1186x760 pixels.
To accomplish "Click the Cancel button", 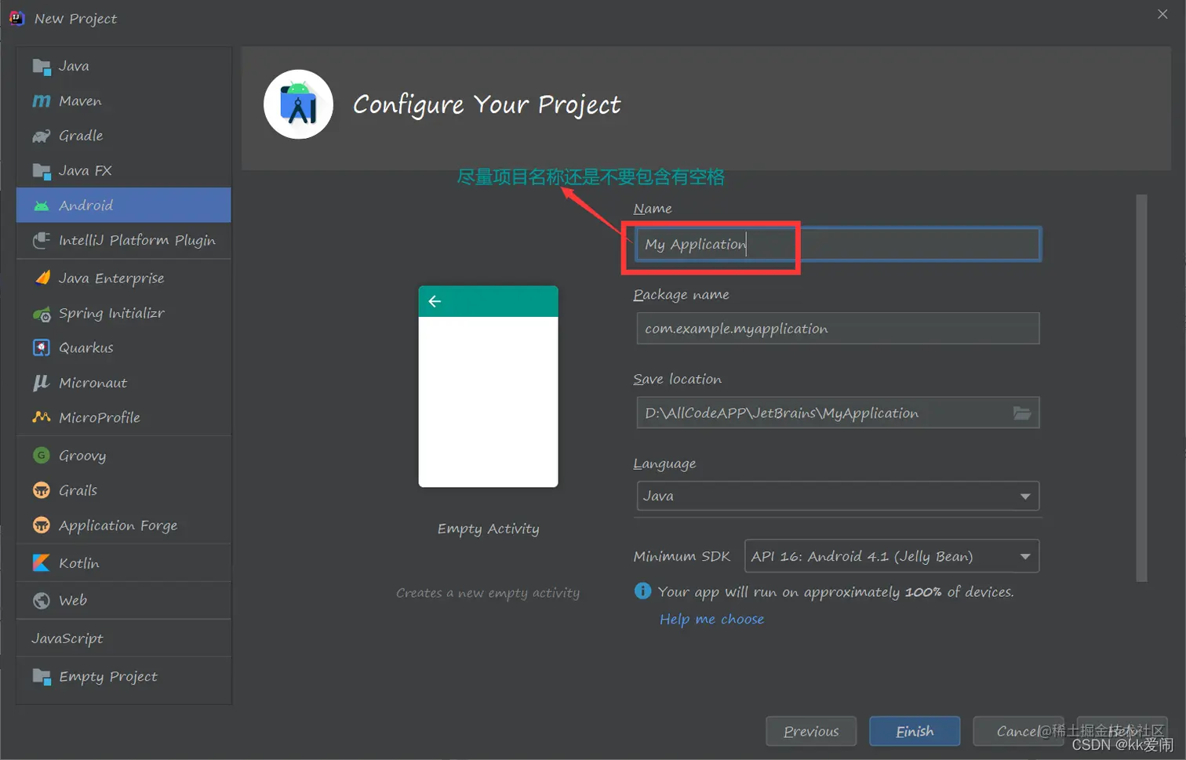I will (x=1018, y=731).
